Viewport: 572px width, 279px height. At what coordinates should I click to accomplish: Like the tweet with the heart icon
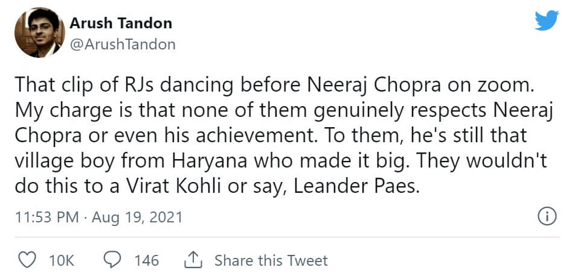coord(27,260)
